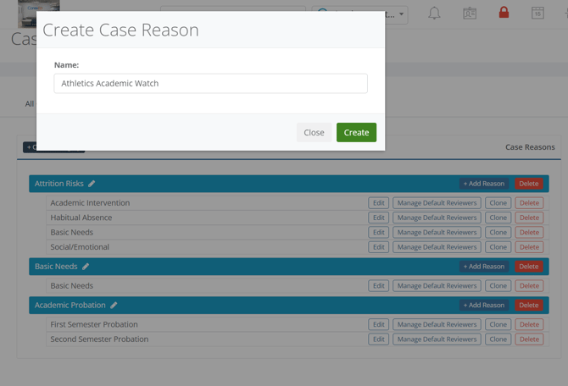Delete the Social/Emotional reason

pos(529,247)
